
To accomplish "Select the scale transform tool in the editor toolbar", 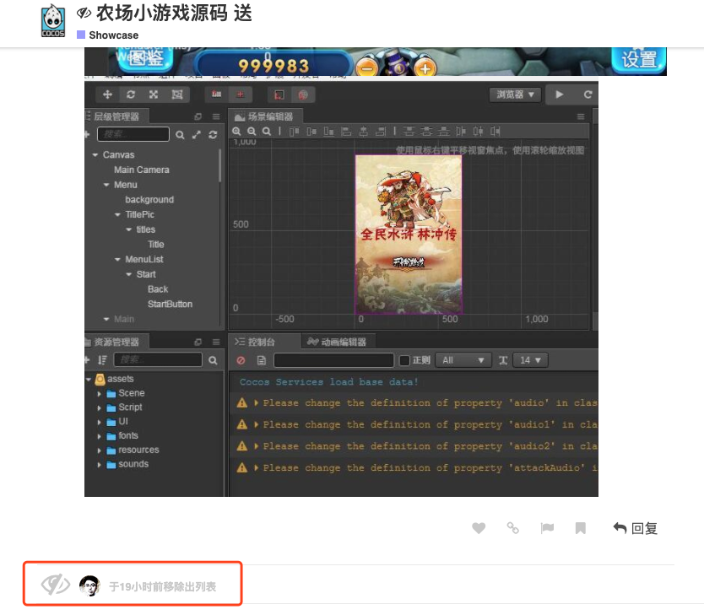I will click(154, 94).
